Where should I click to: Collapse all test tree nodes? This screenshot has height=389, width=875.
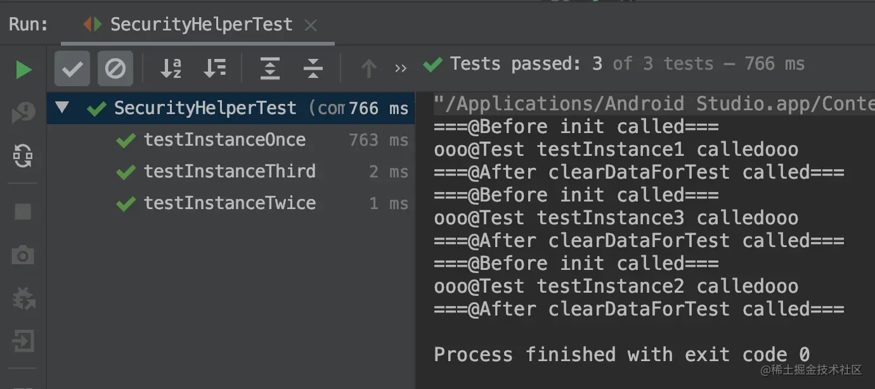[313, 68]
